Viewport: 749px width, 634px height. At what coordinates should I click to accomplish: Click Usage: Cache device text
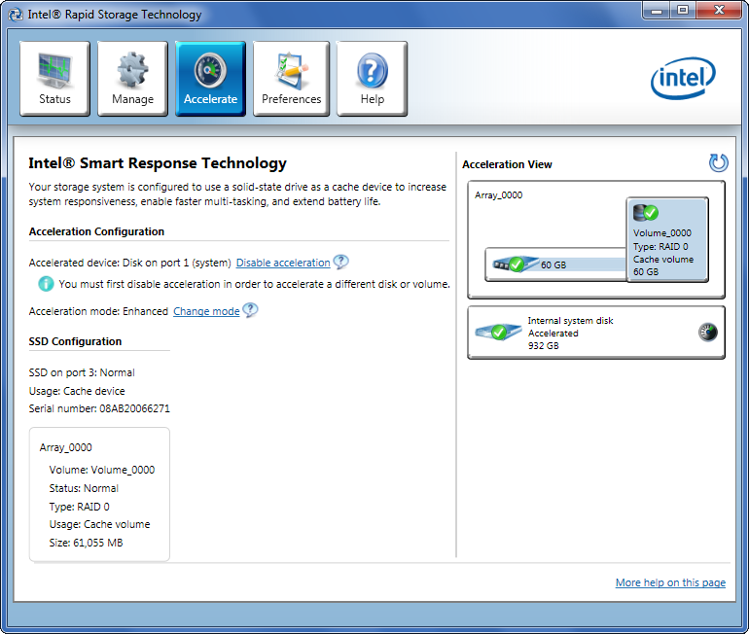[x=77, y=391]
